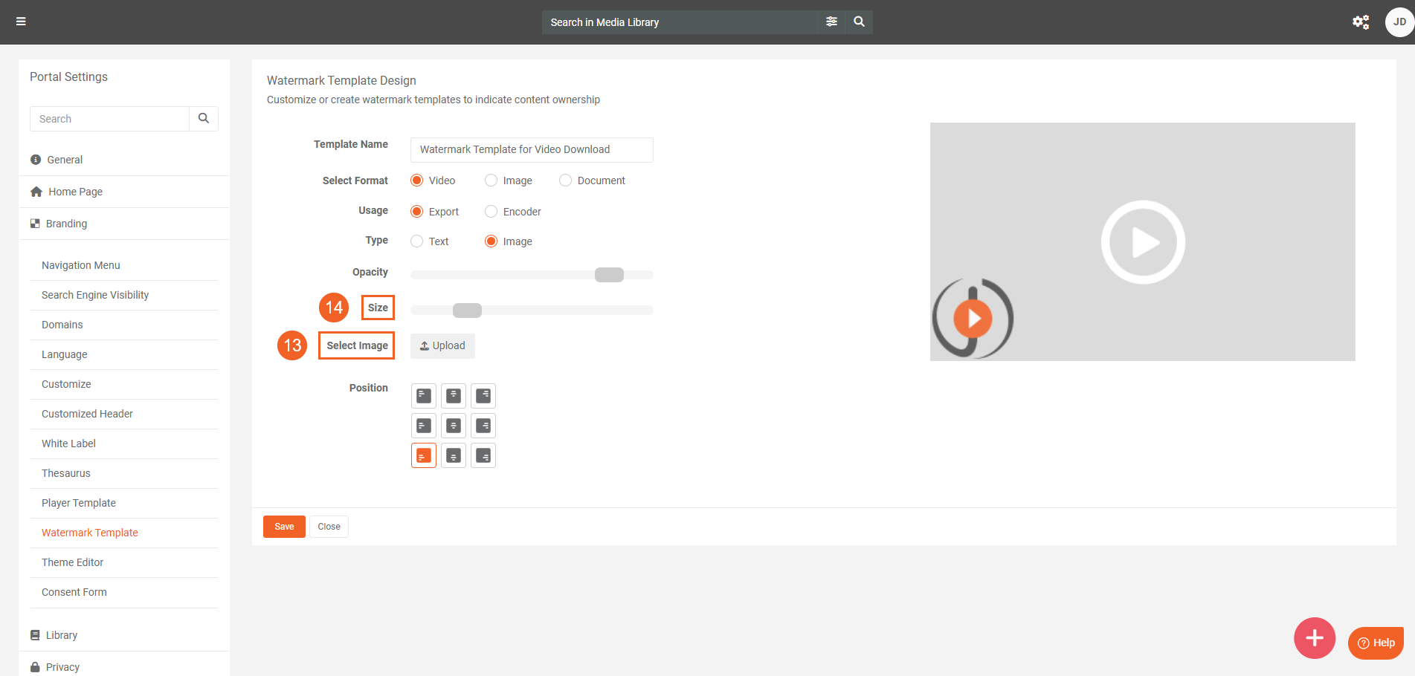The width and height of the screenshot is (1415, 676).
Task: Edit the Template Name field
Action: click(531, 149)
